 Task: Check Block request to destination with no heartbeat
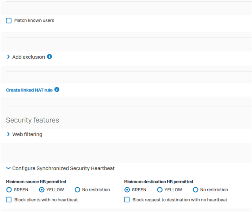point(127,200)
